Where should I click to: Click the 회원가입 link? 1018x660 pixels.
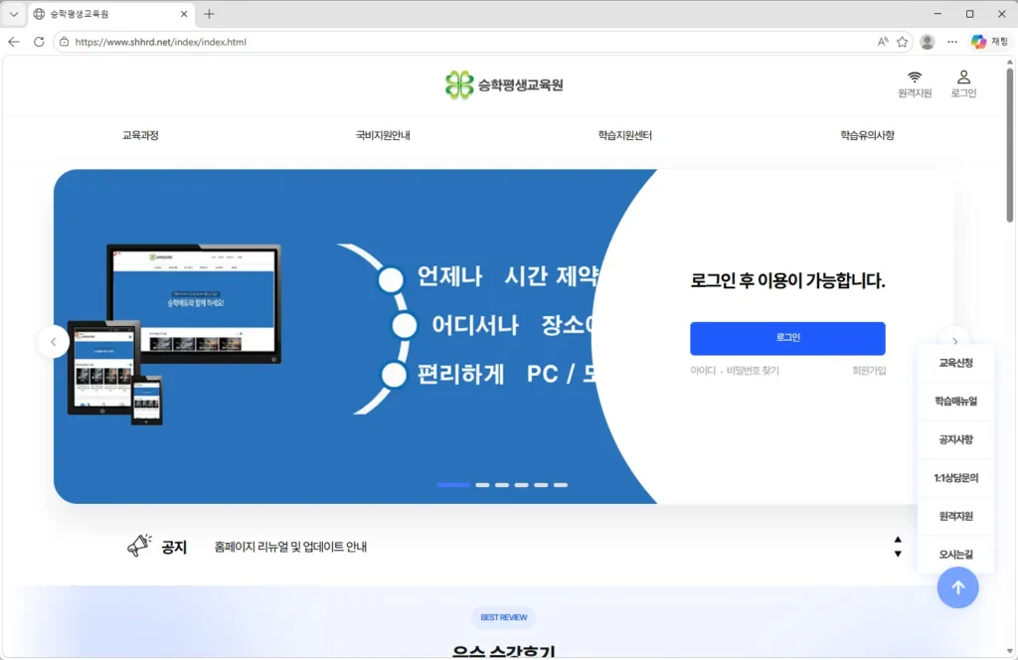point(868,371)
